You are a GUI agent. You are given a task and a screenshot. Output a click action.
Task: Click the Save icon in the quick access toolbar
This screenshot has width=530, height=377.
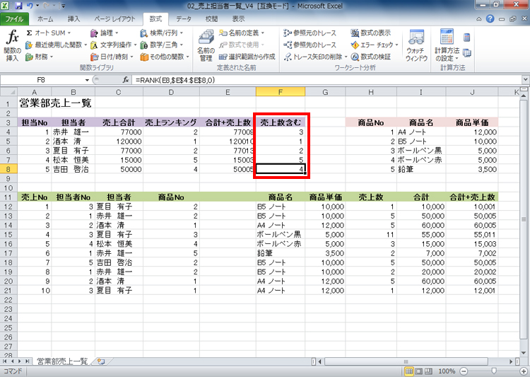(18, 6)
